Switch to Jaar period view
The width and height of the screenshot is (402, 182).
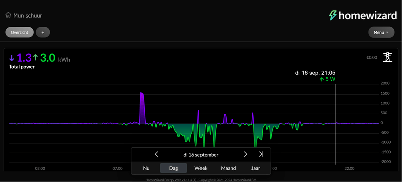tap(256, 168)
